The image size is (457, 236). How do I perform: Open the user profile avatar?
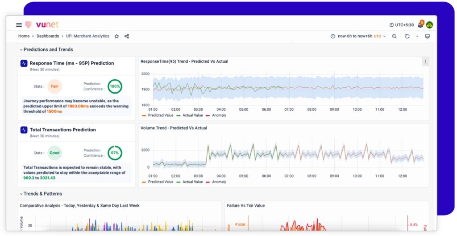pyautogui.click(x=429, y=25)
